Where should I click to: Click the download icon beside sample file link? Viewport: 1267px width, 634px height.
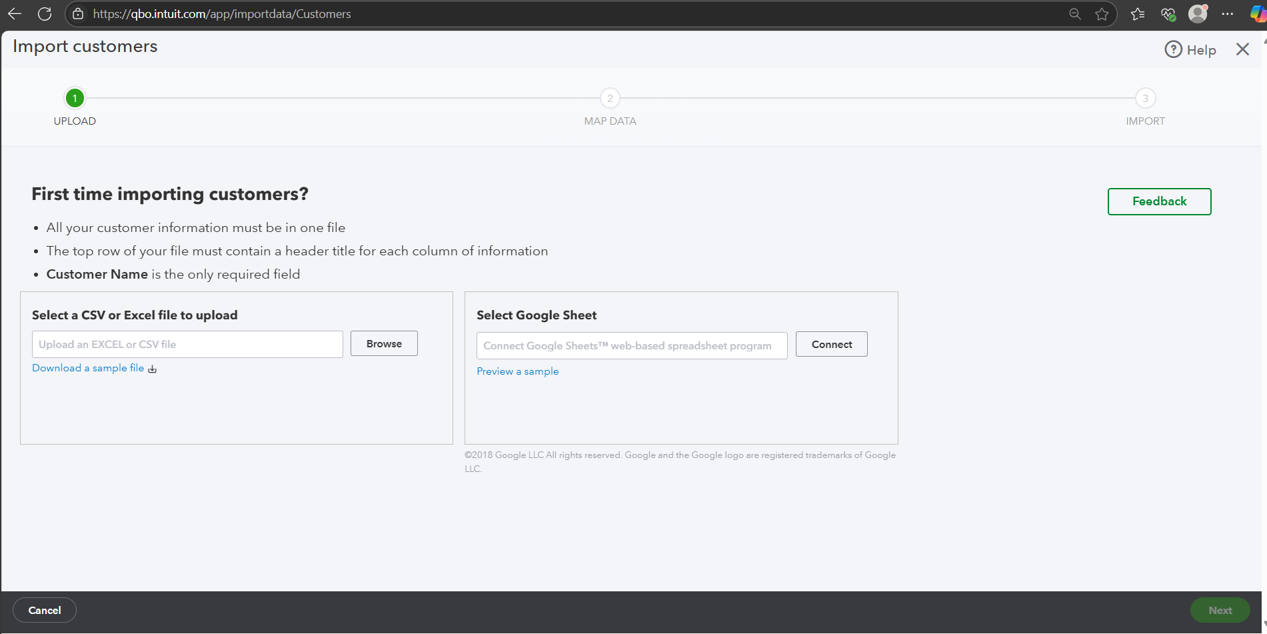click(153, 369)
